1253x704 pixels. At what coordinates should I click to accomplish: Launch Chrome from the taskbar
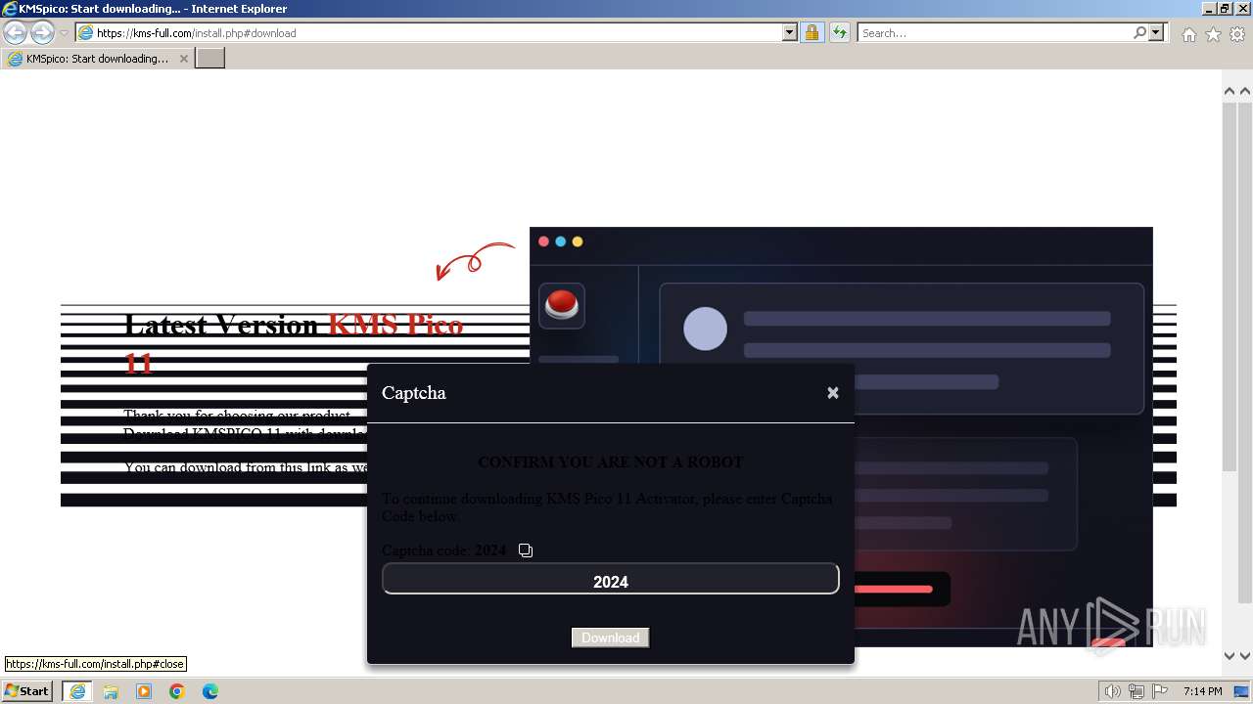click(x=177, y=691)
